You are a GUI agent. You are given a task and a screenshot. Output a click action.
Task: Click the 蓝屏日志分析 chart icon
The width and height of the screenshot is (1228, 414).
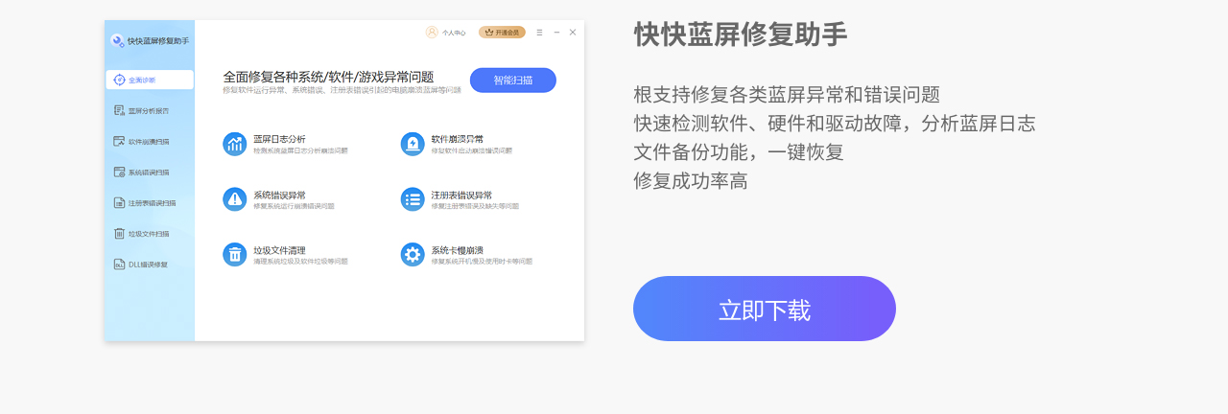point(234,144)
